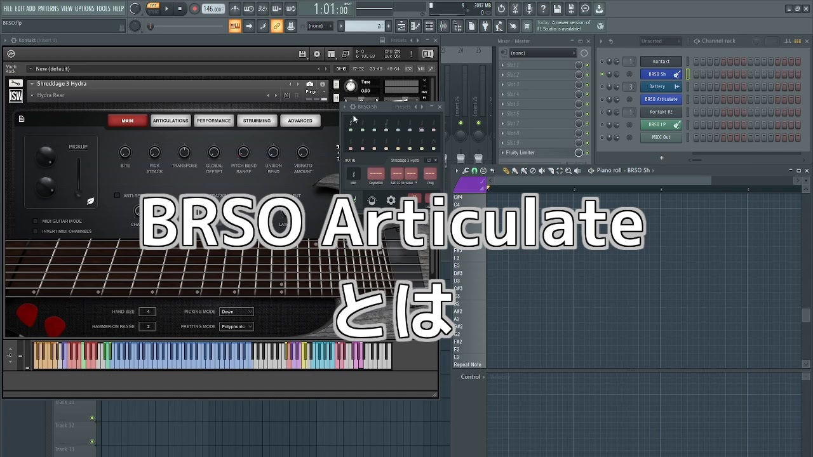Start playback with the Play button
Image resolution: width=813 pixels, height=457 pixels.
(x=167, y=9)
